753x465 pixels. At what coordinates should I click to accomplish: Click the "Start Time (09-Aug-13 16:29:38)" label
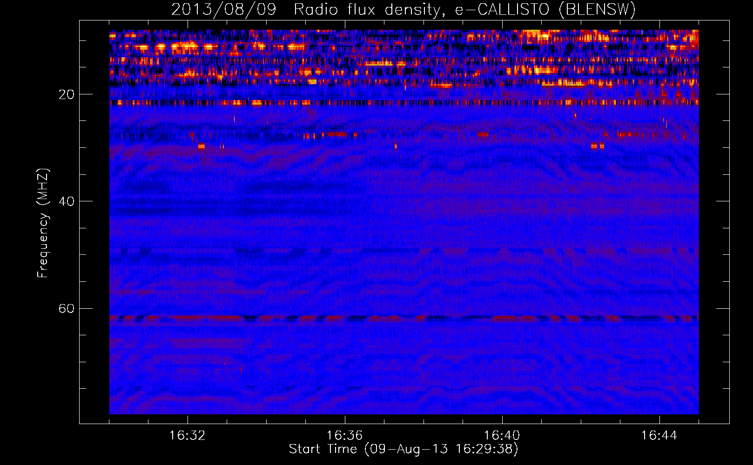pos(403,449)
